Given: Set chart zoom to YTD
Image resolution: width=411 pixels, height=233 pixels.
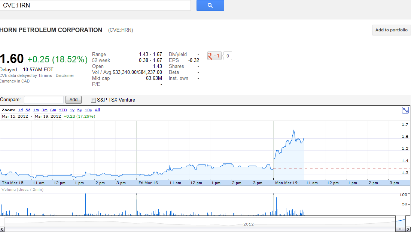Looking at the screenshot, I should (63, 110).
